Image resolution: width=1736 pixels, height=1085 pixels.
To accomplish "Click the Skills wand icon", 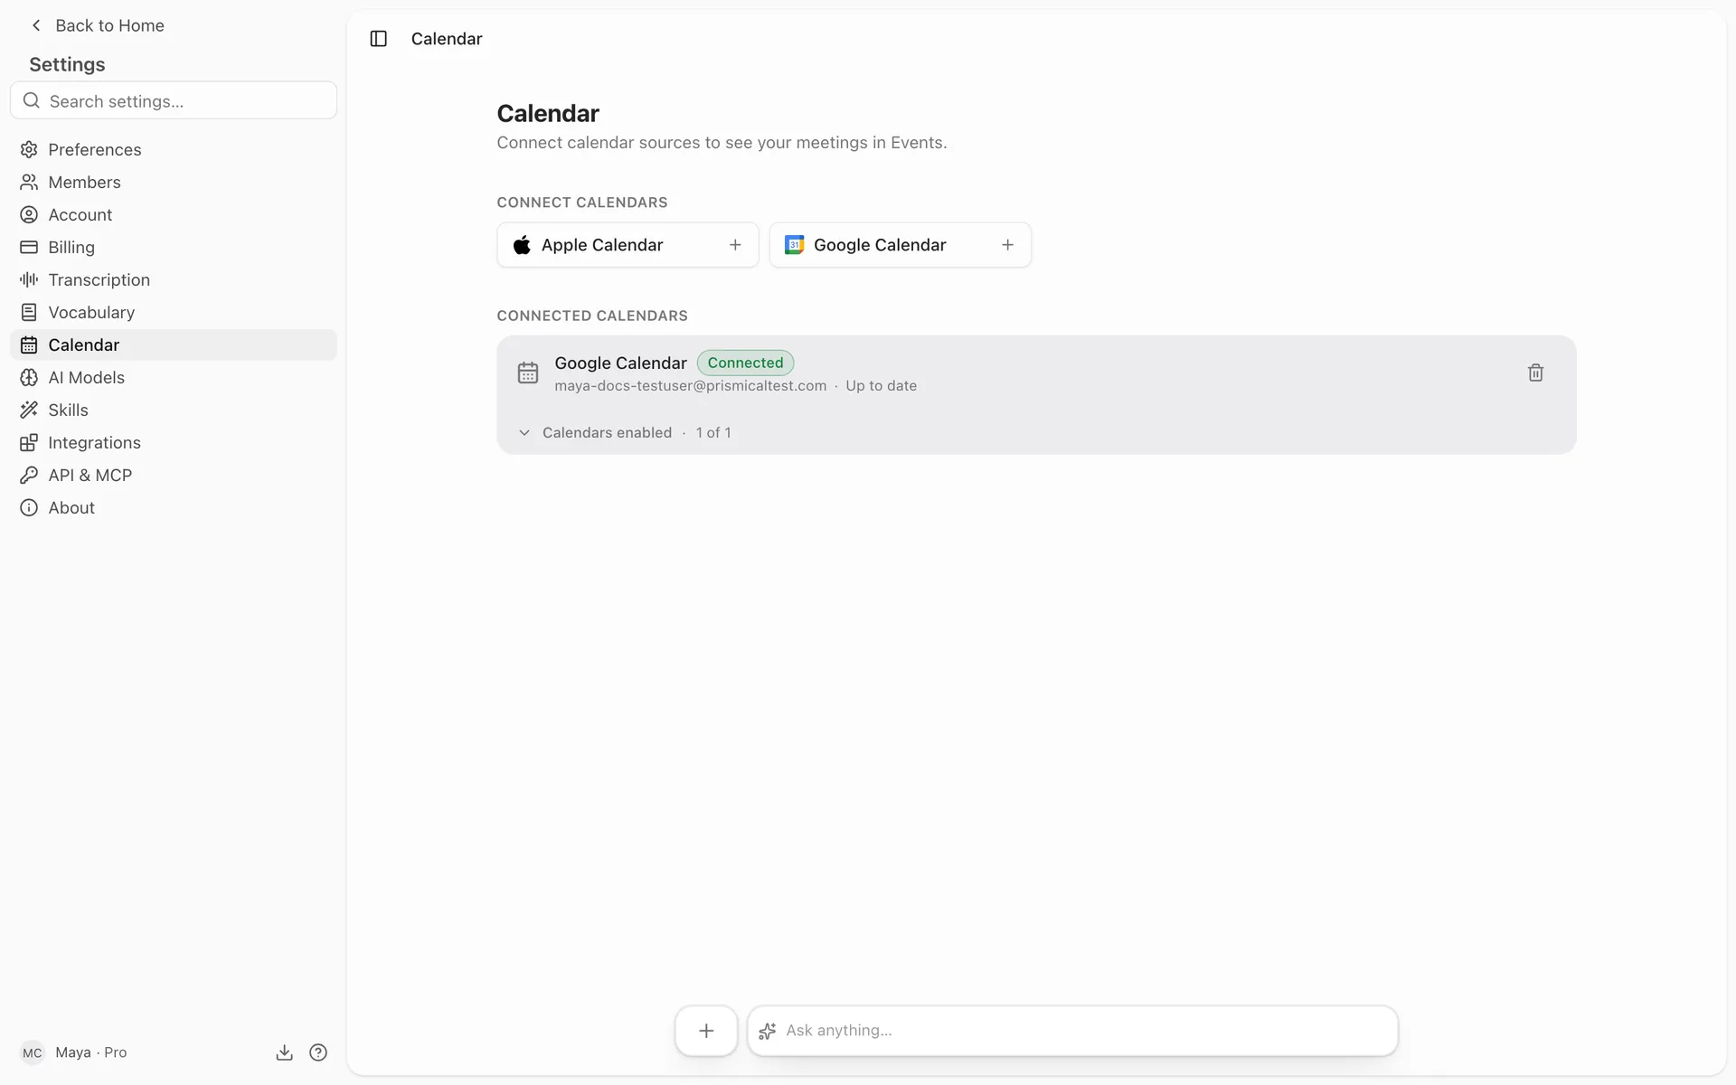I will coord(29,410).
